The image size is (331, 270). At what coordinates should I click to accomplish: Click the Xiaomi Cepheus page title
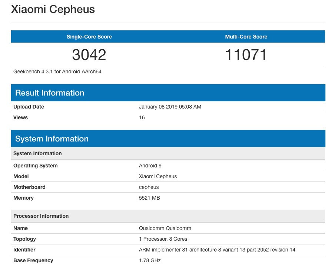[x=53, y=9]
